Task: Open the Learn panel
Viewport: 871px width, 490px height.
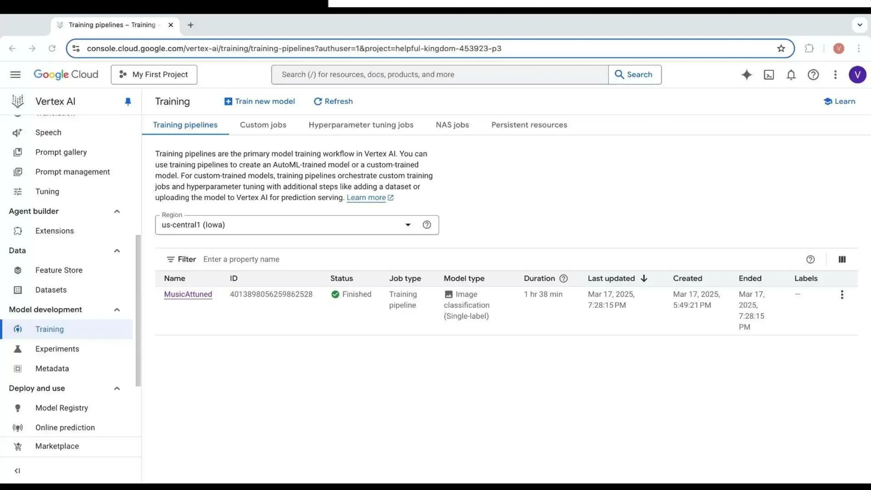Action: click(x=839, y=101)
